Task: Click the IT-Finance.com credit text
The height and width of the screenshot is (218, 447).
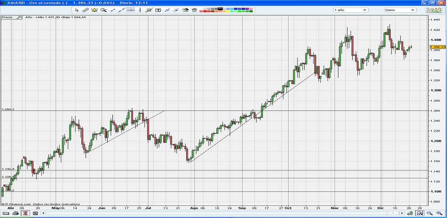Action: tap(16, 204)
